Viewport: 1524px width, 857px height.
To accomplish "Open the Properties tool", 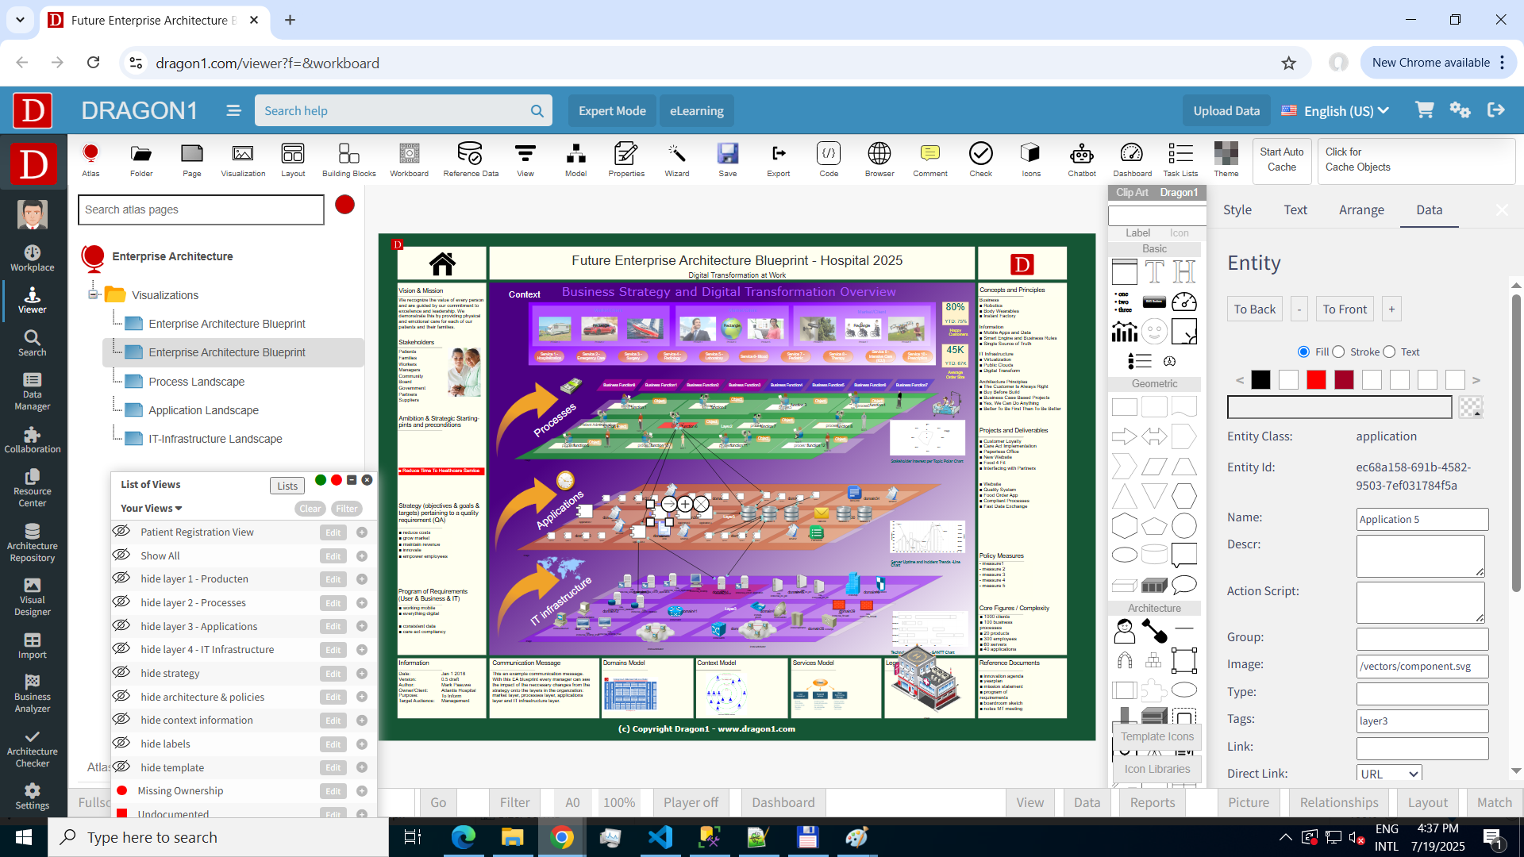I will click(626, 159).
